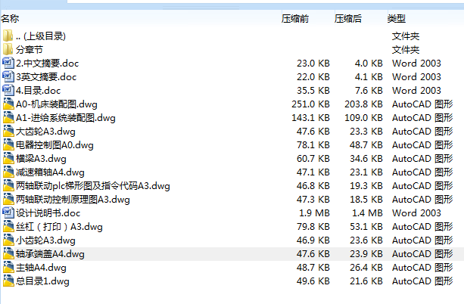Image resolution: width=464 pixels, height=304 pixels.
Task: Select file 两轴联动plc梯形图及指令代码A3.dwg
Action: (93, 186)
